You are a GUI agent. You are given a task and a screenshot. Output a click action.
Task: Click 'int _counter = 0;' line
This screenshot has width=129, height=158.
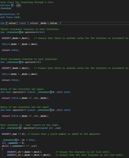[x=13, y=143]
